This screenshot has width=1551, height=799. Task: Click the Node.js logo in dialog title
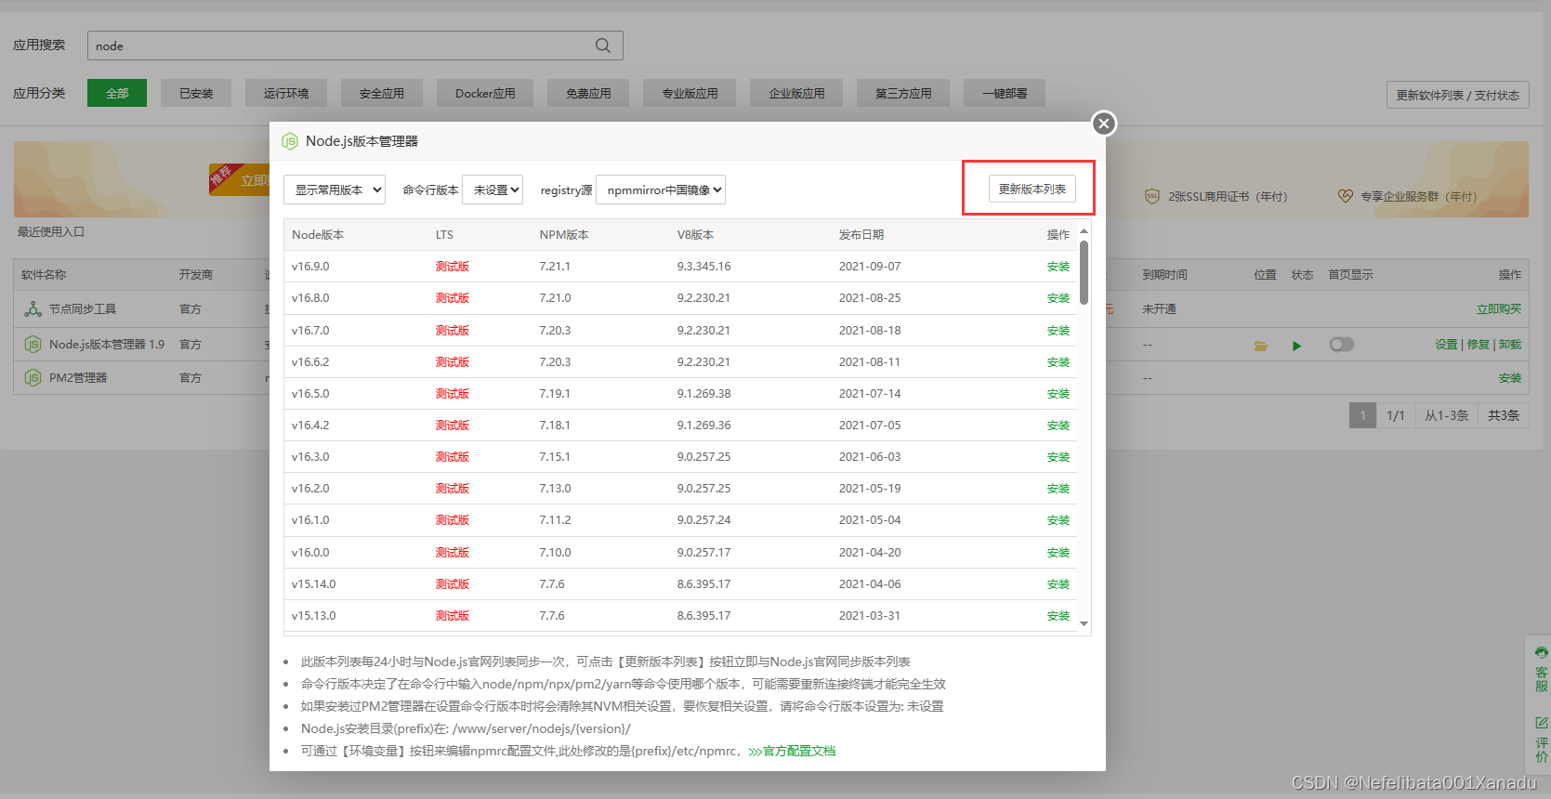(x=290, y=141)
